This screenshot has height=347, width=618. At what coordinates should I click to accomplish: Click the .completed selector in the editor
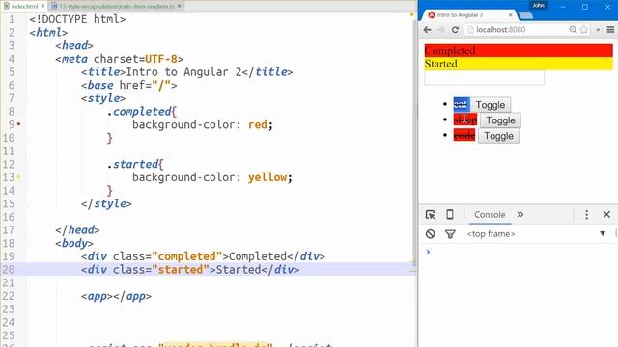point(139,112)
